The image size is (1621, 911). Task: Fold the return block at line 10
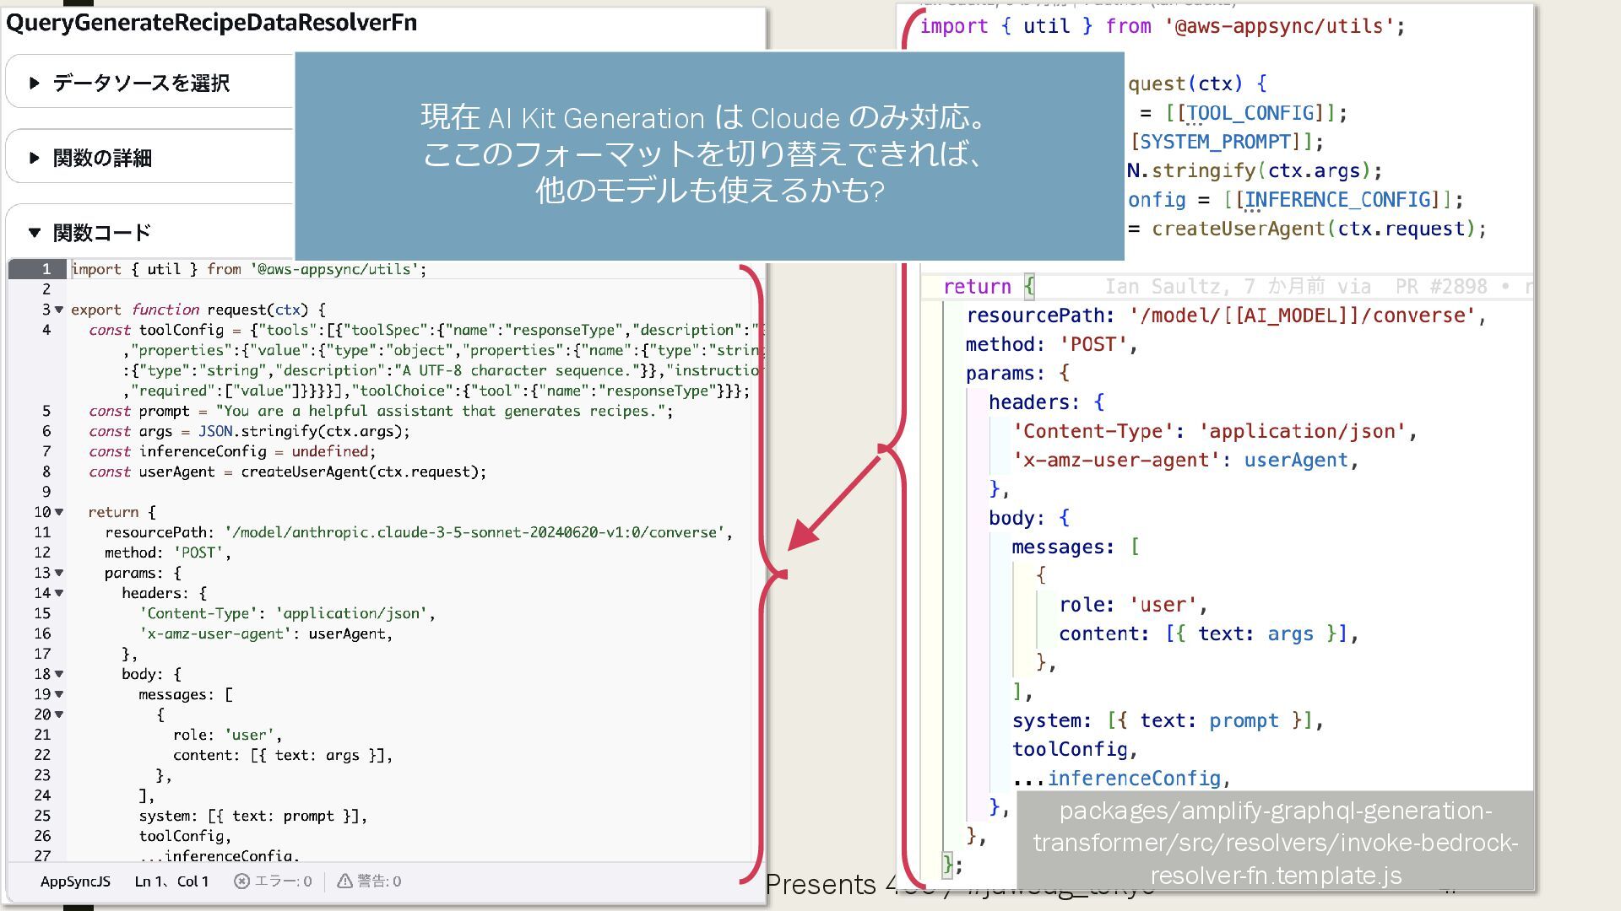click(x=59, y=513)
